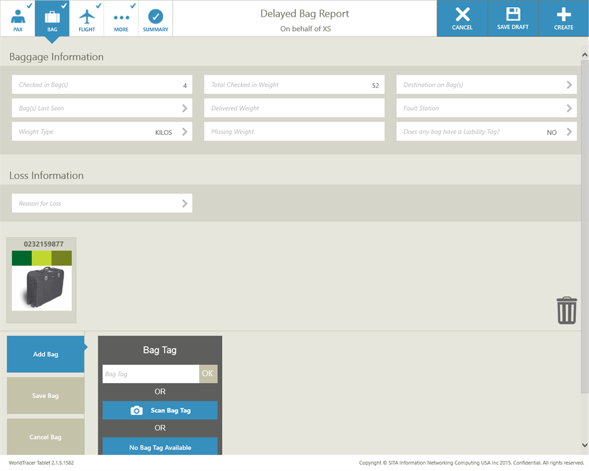589x471 pixels.
Task: Click the trash icon to delete the bag
Action: [x=566, y=311]
